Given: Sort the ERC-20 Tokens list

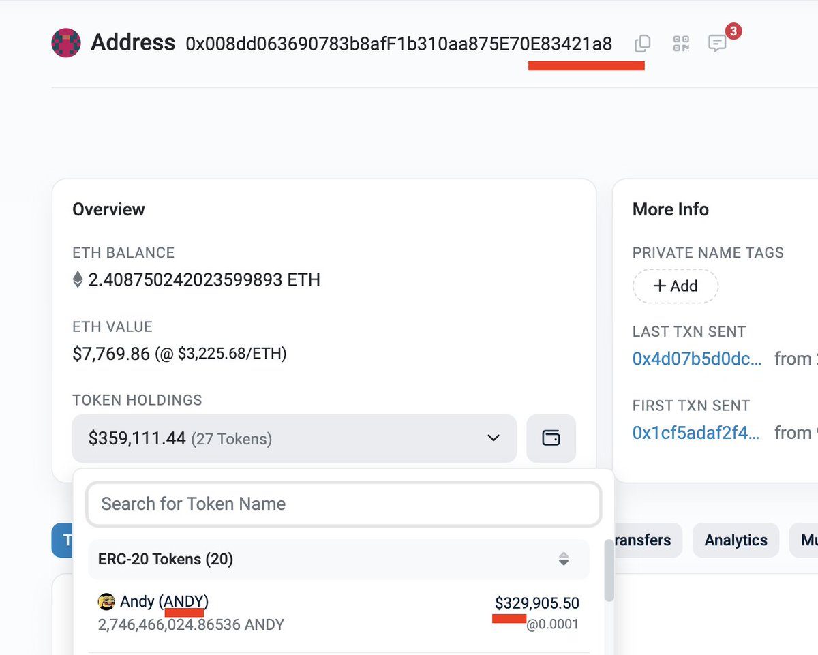Looking at the screenshot, I should click(x=563, y=560).
